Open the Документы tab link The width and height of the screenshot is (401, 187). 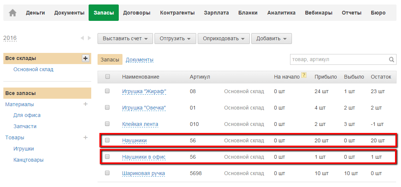click(x=140, y=60)
